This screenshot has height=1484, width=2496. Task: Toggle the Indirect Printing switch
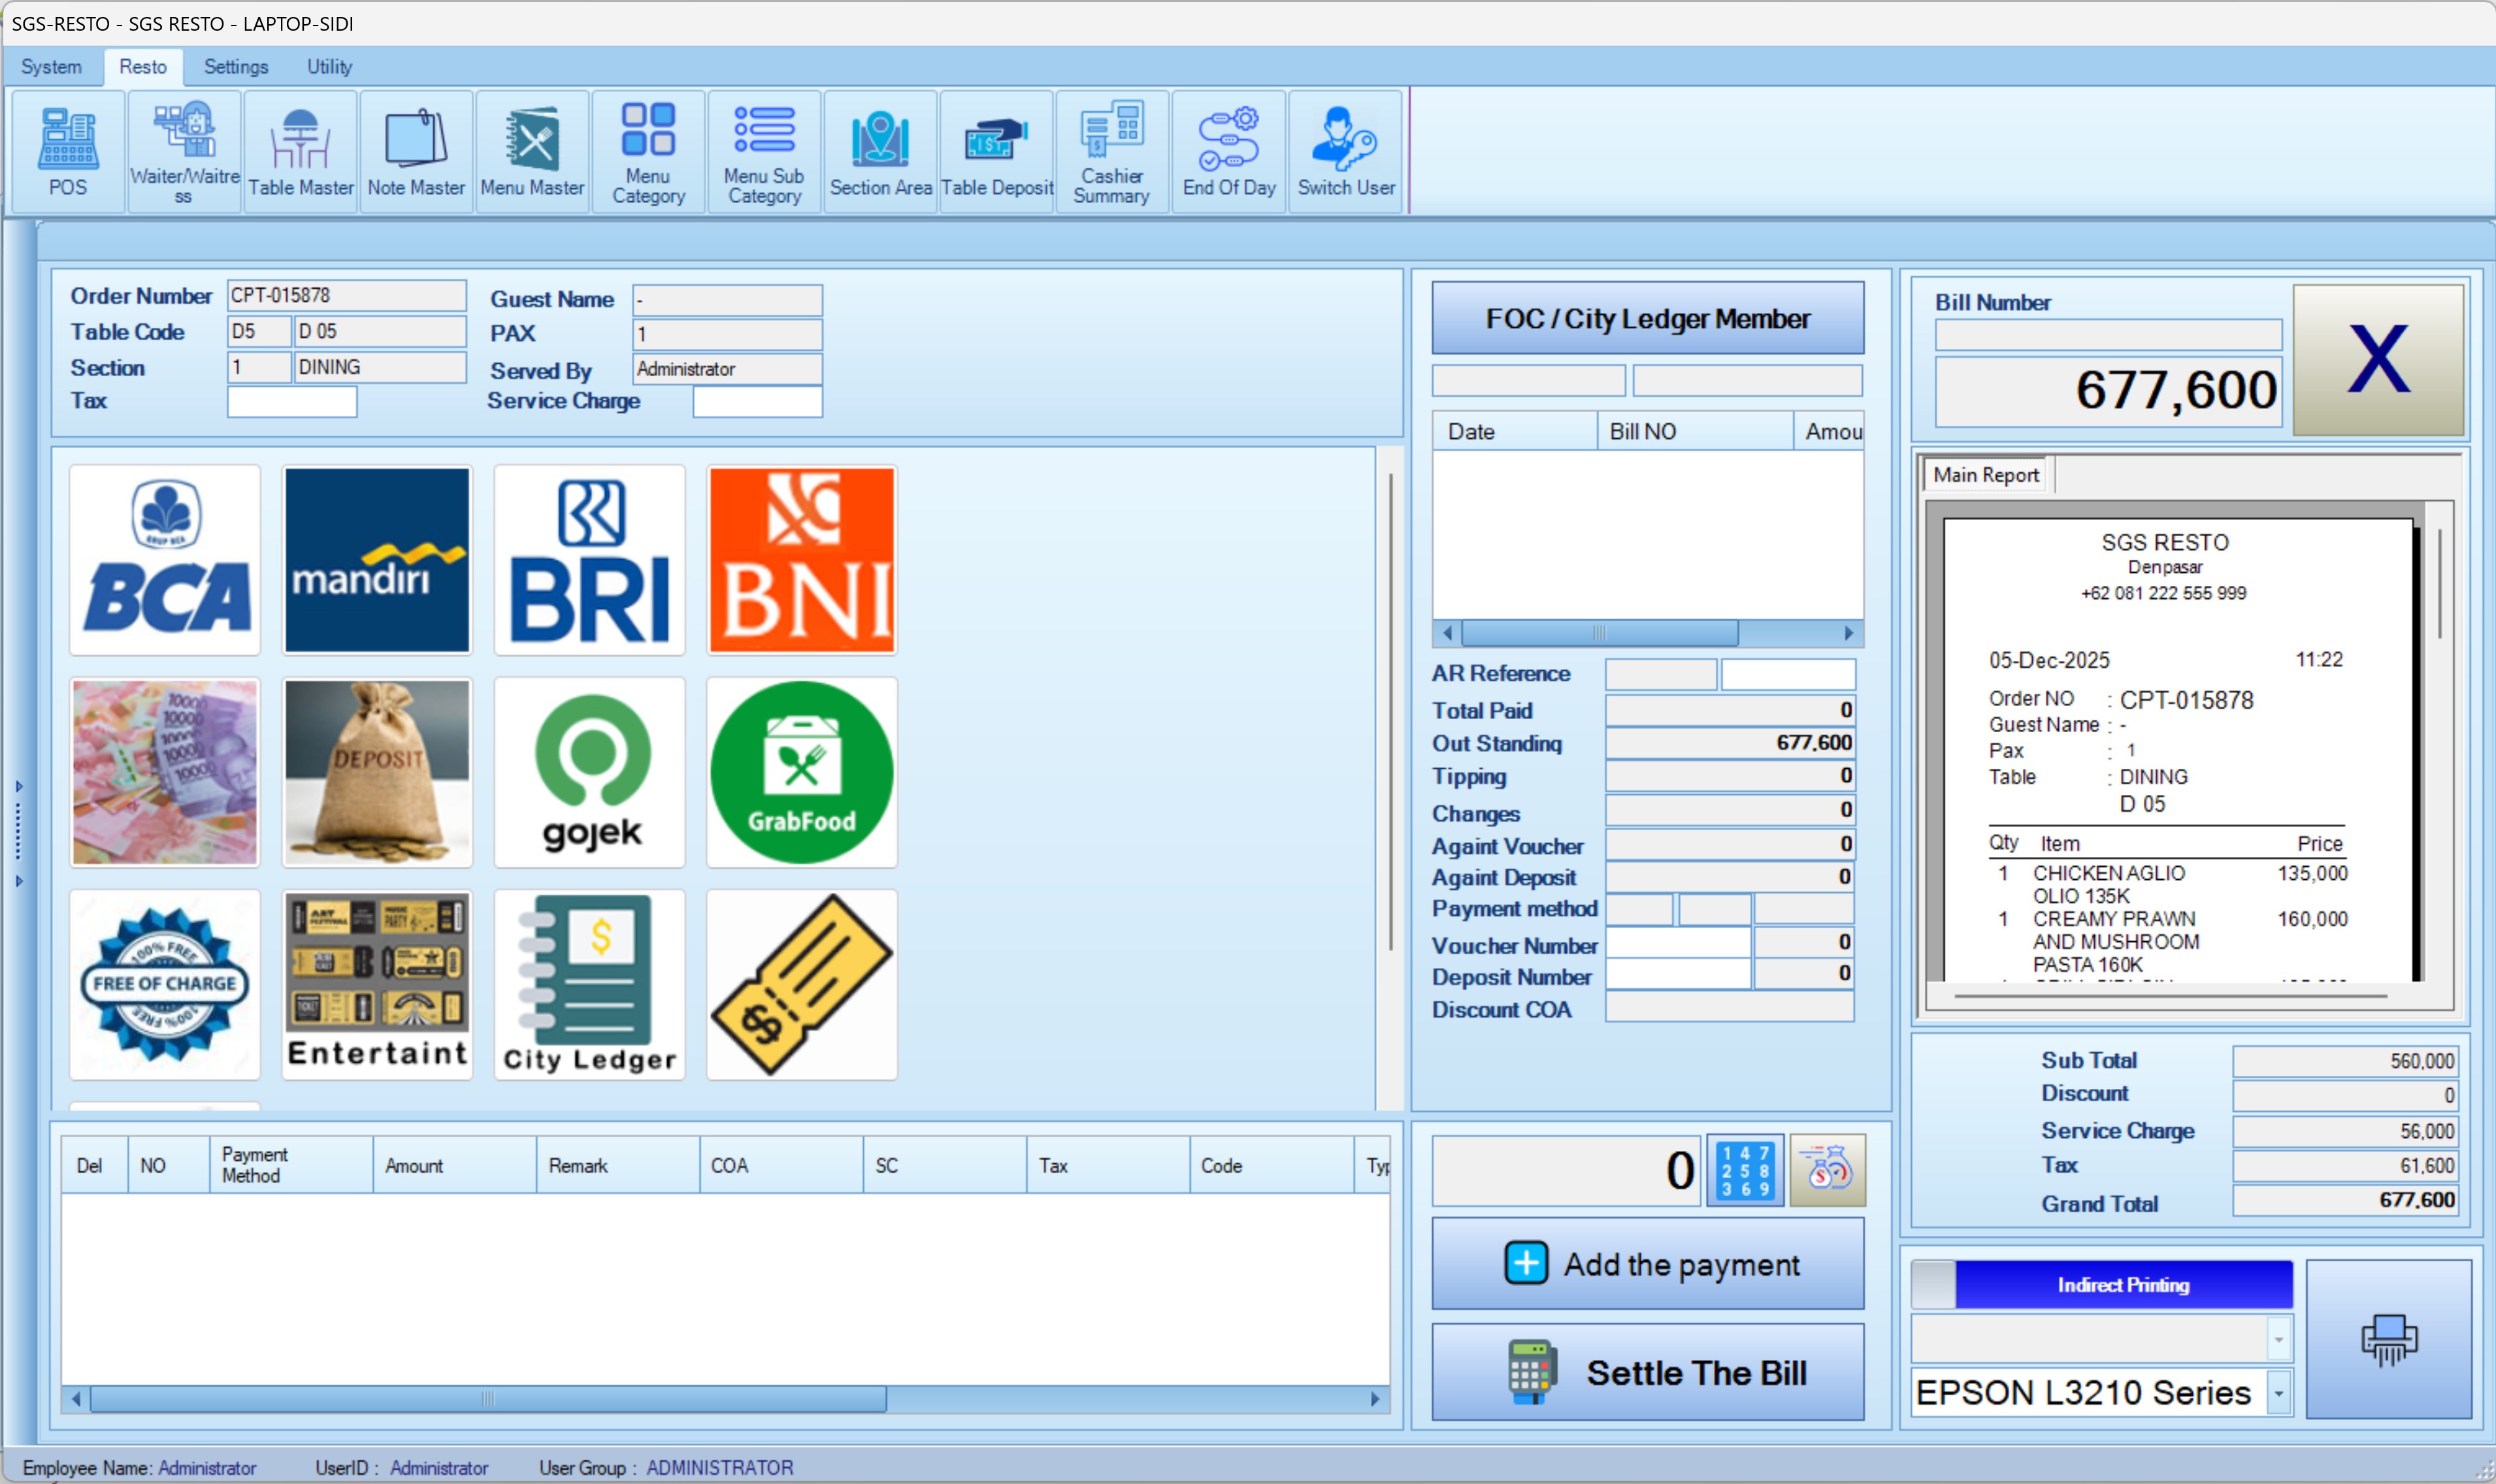point(2102,1285)
